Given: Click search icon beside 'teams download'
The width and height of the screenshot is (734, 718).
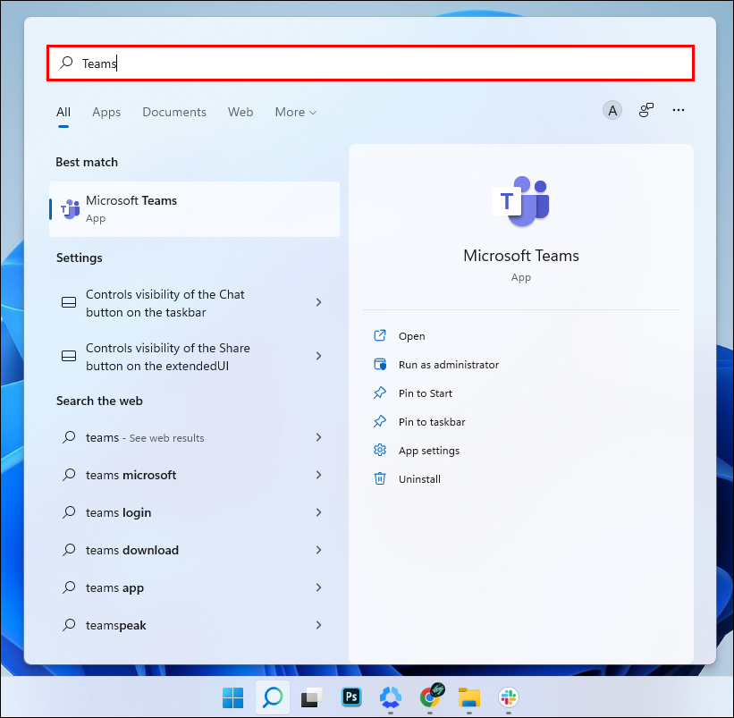Looking at the screenshot, I should click(69, 550).
